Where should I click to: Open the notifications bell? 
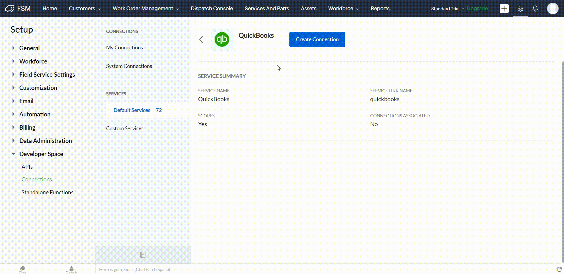pos(535,9)
